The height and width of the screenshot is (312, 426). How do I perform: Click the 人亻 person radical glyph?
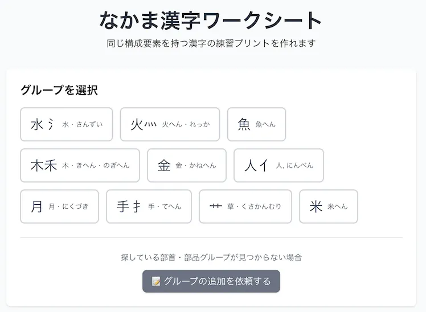pos(256,165)
